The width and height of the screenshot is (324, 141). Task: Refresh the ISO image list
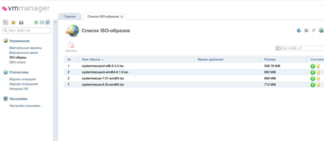[x=299, y=30]
